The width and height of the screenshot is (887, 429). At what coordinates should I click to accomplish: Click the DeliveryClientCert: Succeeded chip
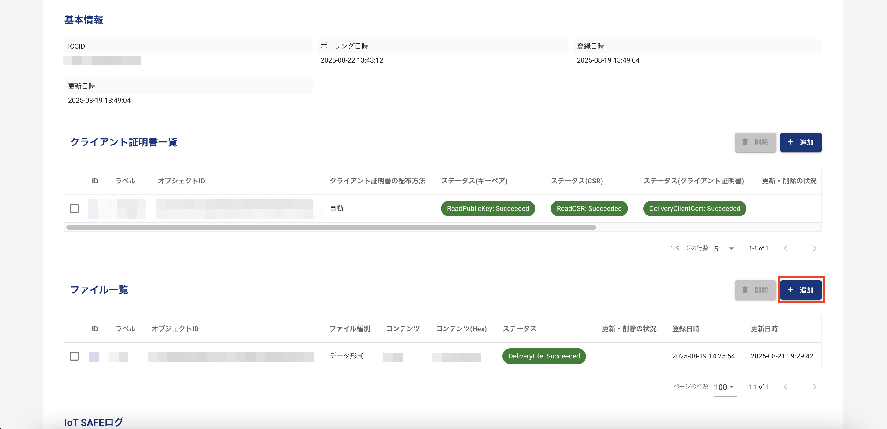point(694,209)
